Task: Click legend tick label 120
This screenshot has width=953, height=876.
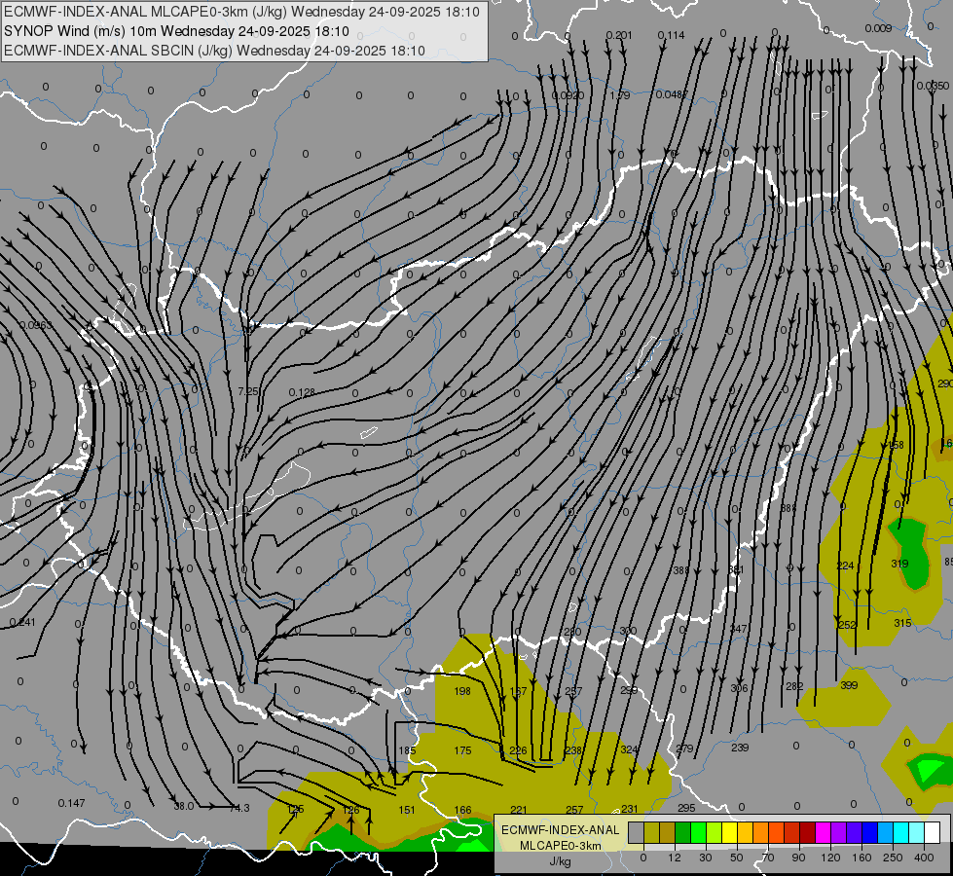Action: coord(830,858)
